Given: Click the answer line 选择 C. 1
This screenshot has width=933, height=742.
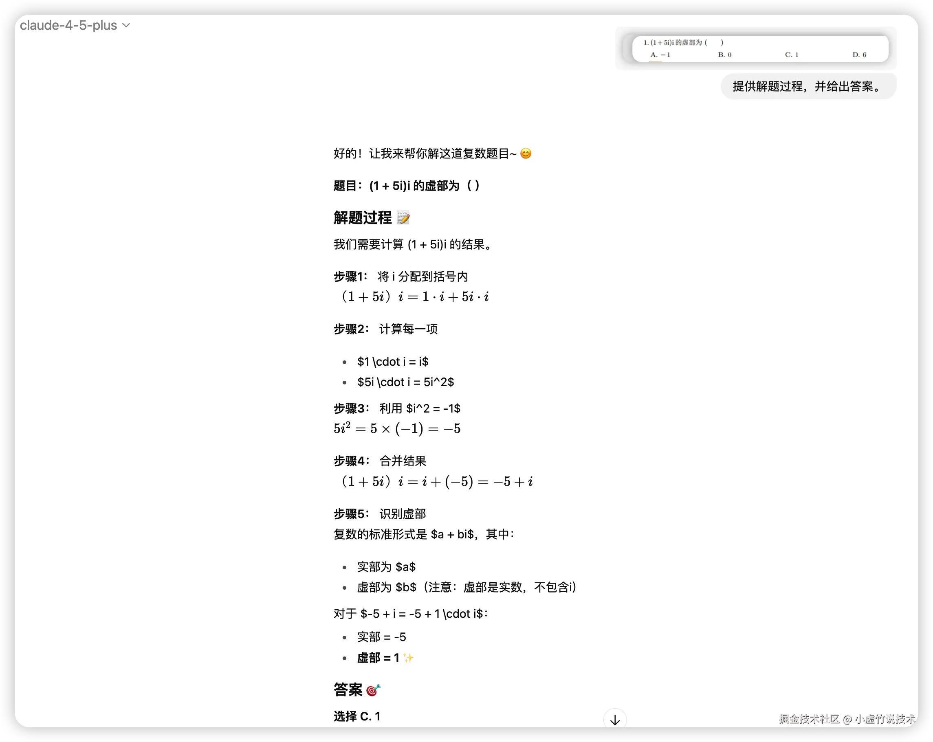Looking at the screenshot, I should (356, 716).
